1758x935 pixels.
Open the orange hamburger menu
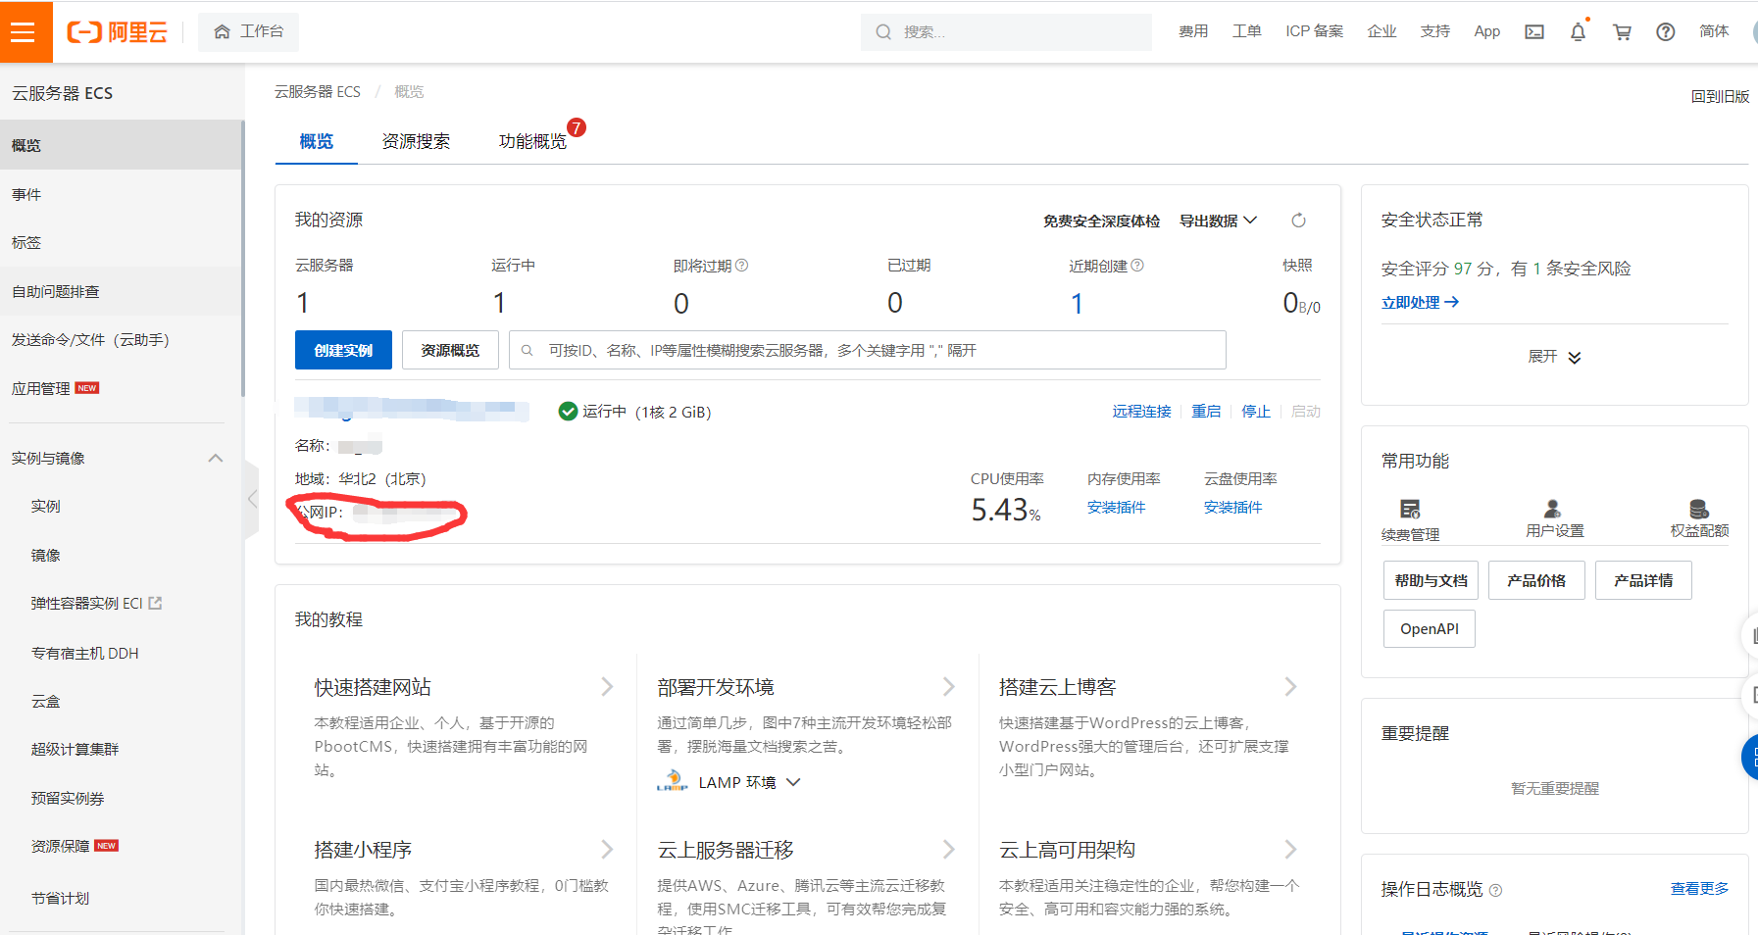25,31
